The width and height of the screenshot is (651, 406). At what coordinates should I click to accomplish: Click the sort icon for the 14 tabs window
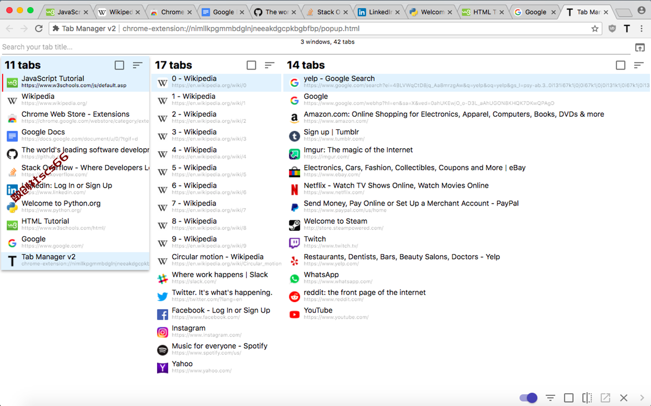coord(639,65)
